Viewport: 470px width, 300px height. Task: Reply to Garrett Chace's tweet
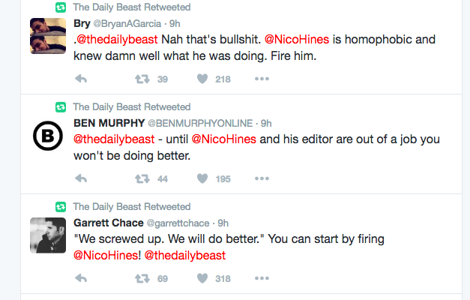pos(82,278)
